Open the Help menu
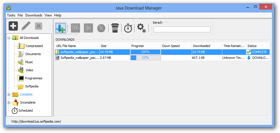280x133 pixels. click(58, 15)
